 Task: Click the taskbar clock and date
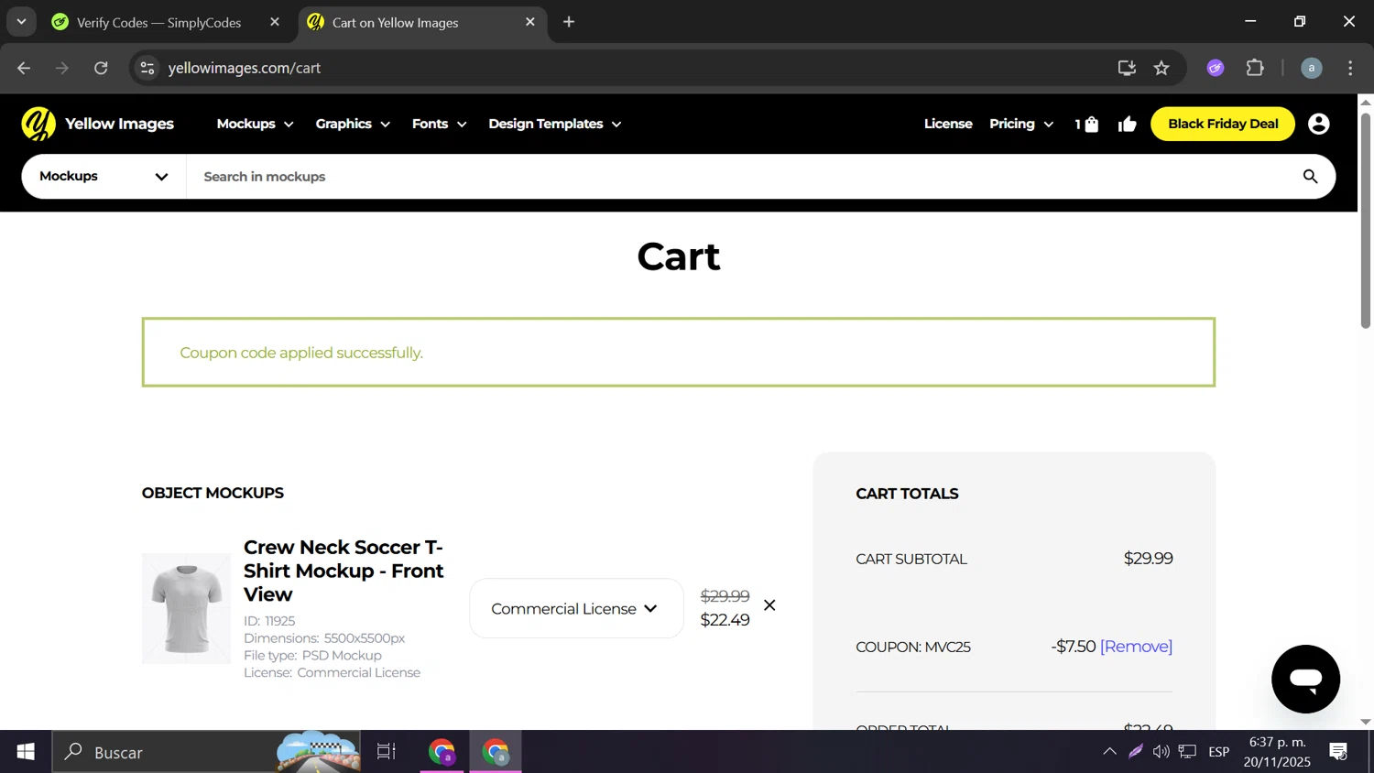pos(1277,752)
